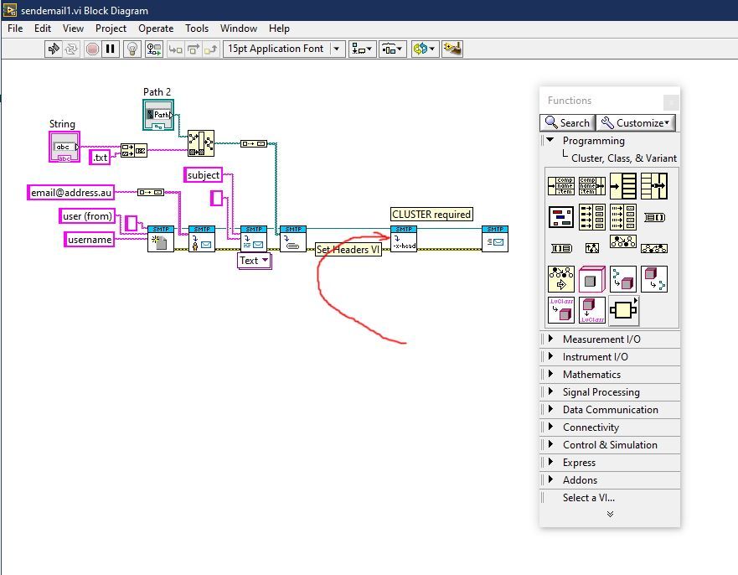Click the Build Path function node
738x575 pixels.
point(201,143)
